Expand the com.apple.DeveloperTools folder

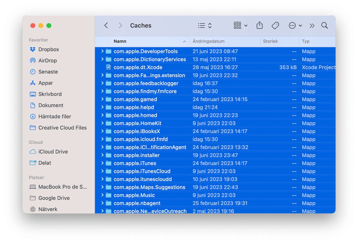[x=102, y=51]
